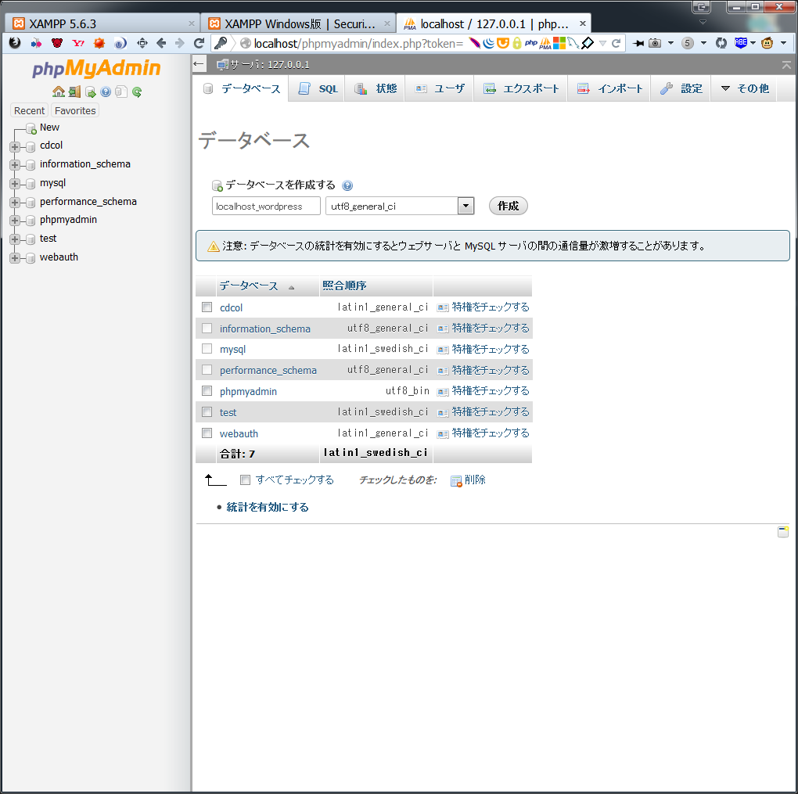The height and width of the screenshot is (794, 798).
Task: Expand cdcol in the navigation tree
Action: coord(15,147)
